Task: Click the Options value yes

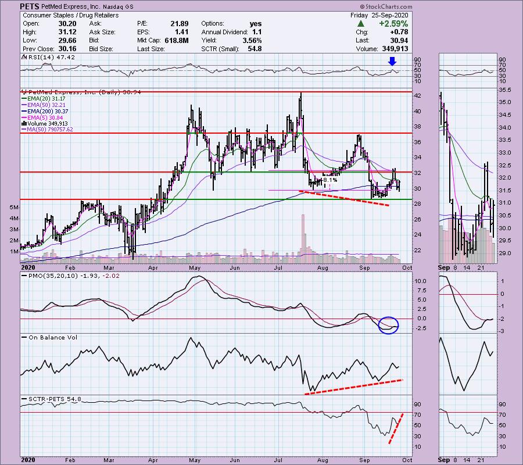Action: pos(256,24)
